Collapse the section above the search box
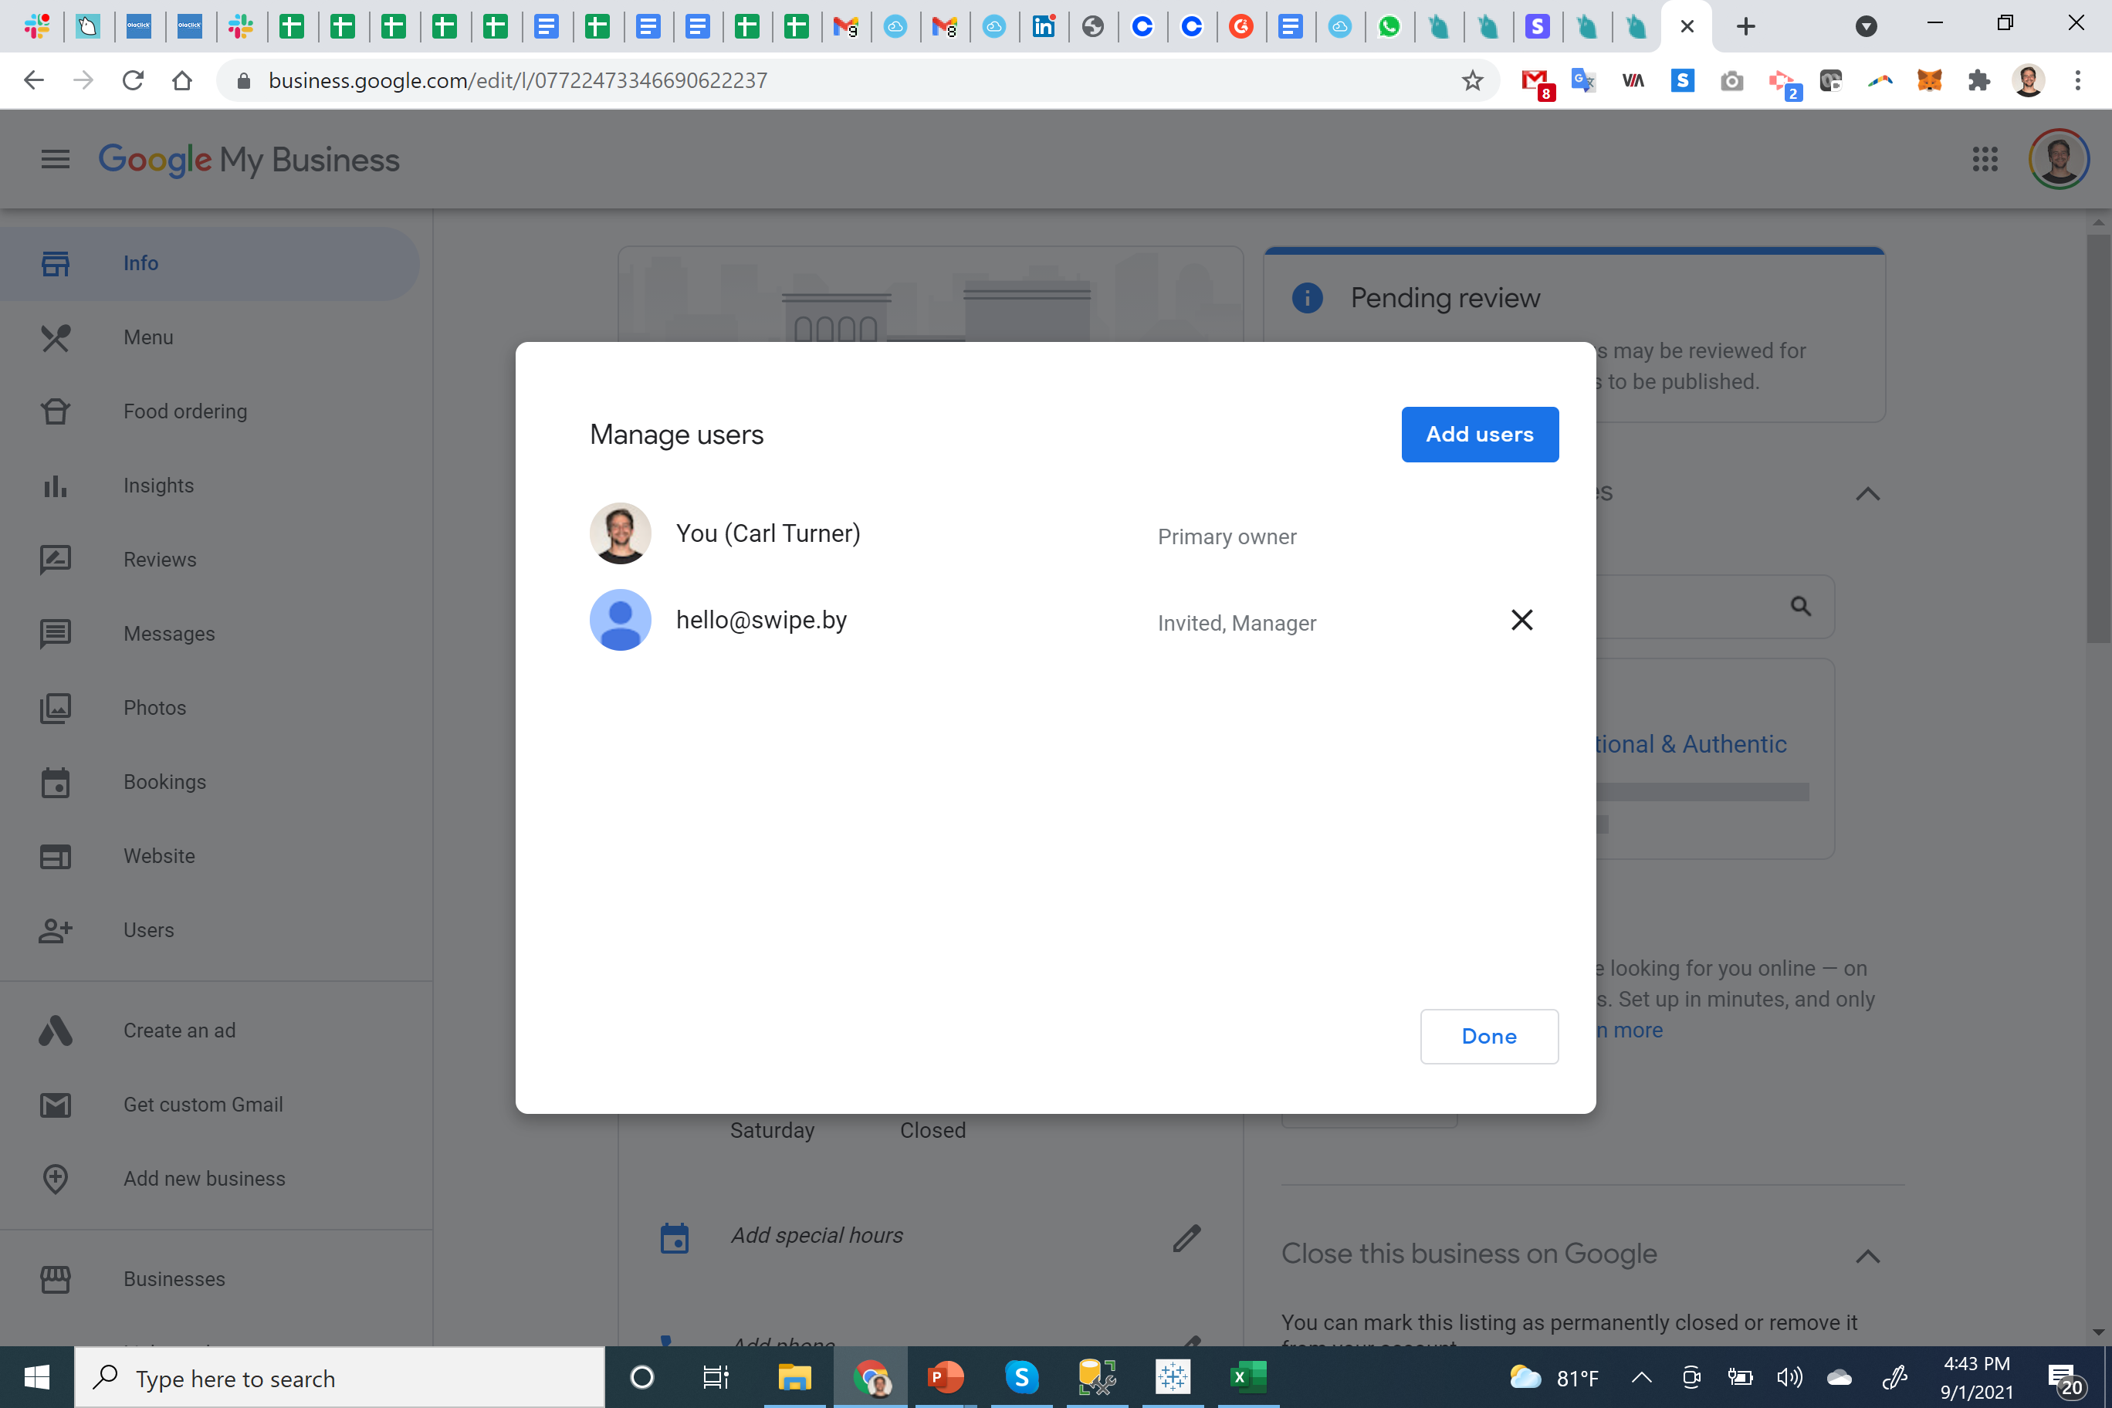The image size is (2112, 1408). (x=1868, y=494)
